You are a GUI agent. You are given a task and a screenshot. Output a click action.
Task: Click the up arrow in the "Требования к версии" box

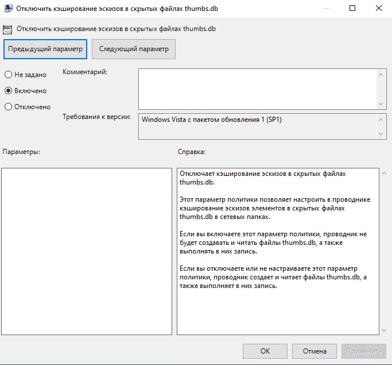tap(382, 119)
